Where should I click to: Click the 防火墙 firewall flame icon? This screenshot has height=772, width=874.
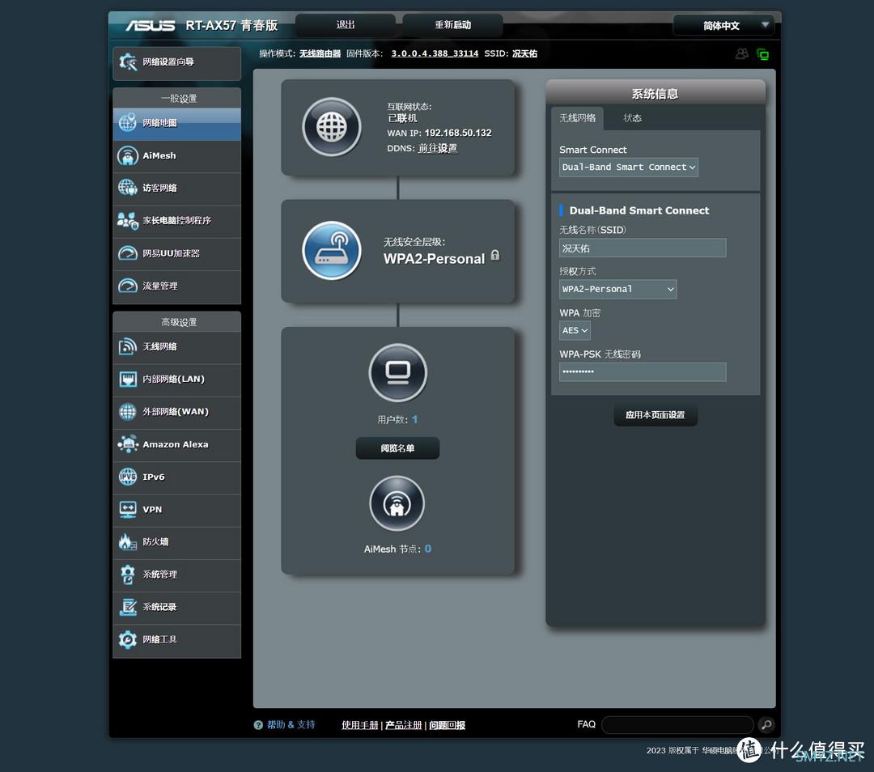click(x=128, y=542)
